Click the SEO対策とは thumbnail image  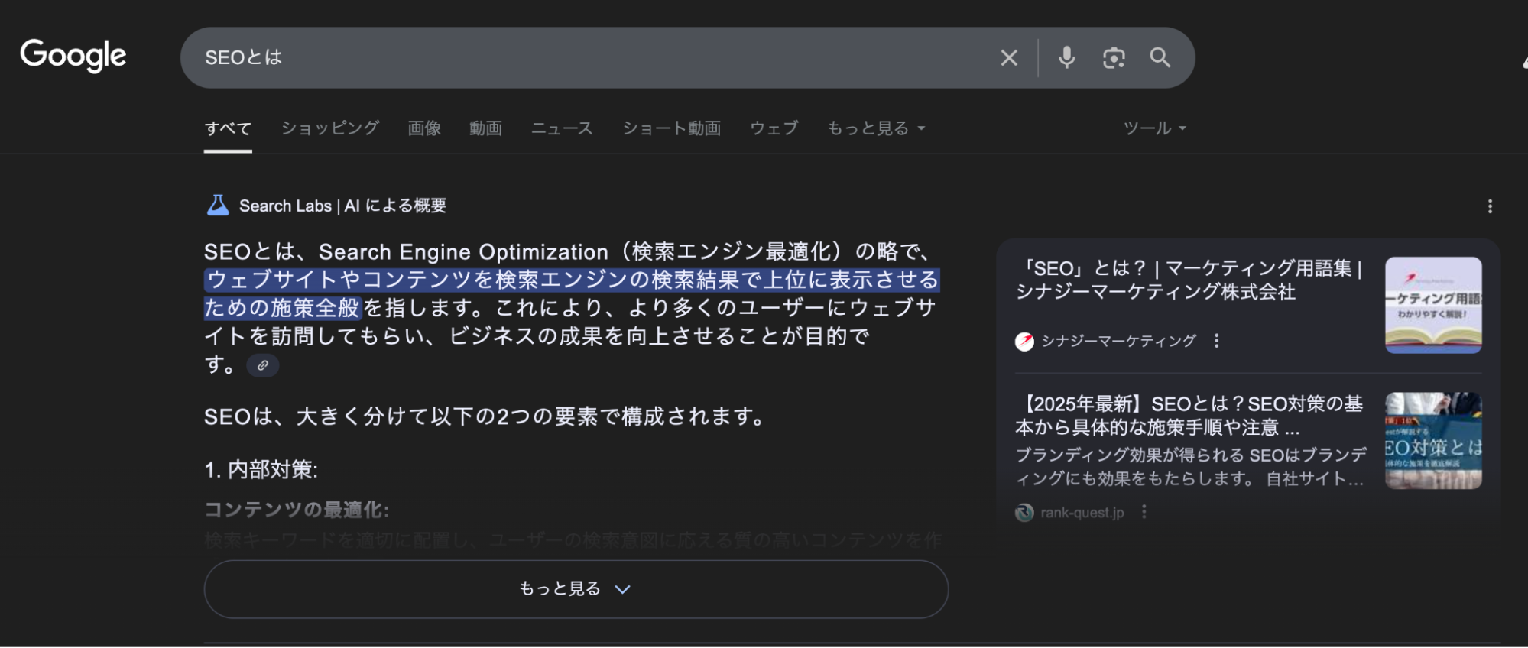tap(1433, 441)
